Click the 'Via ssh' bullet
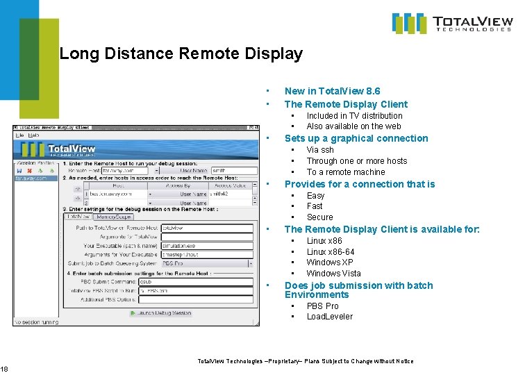Image resolution: width=525 pixels, height=375 pixels. coord(320,150)
